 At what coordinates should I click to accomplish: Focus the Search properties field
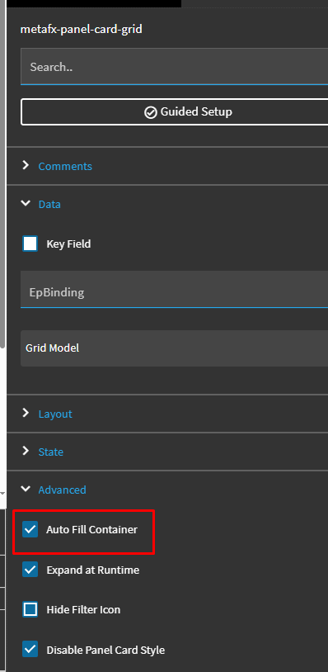tap(175, 66)
